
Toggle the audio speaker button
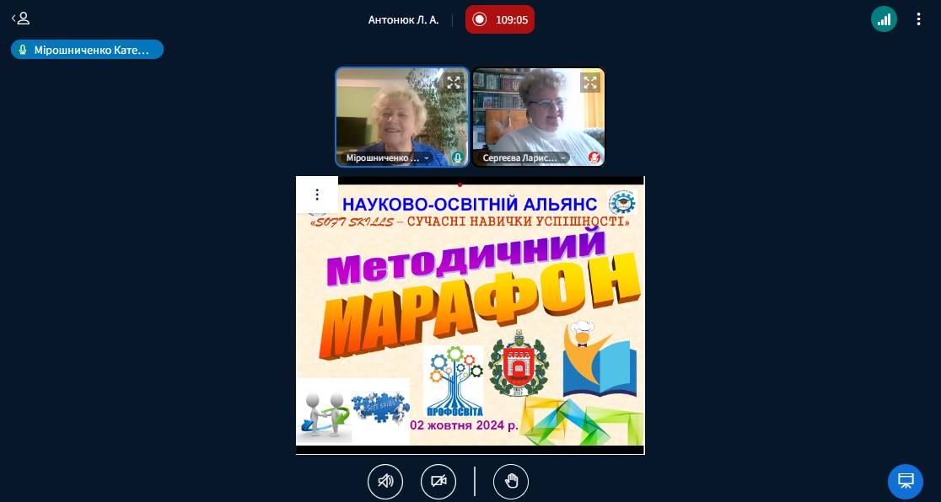(x=385, y=481)
